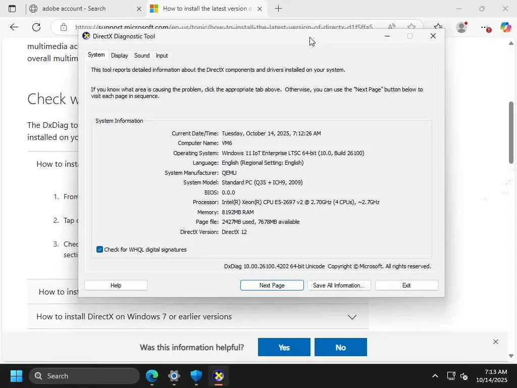Switch to the Input tab
This screenshot has width=517, height=388.
click(162, 56)
